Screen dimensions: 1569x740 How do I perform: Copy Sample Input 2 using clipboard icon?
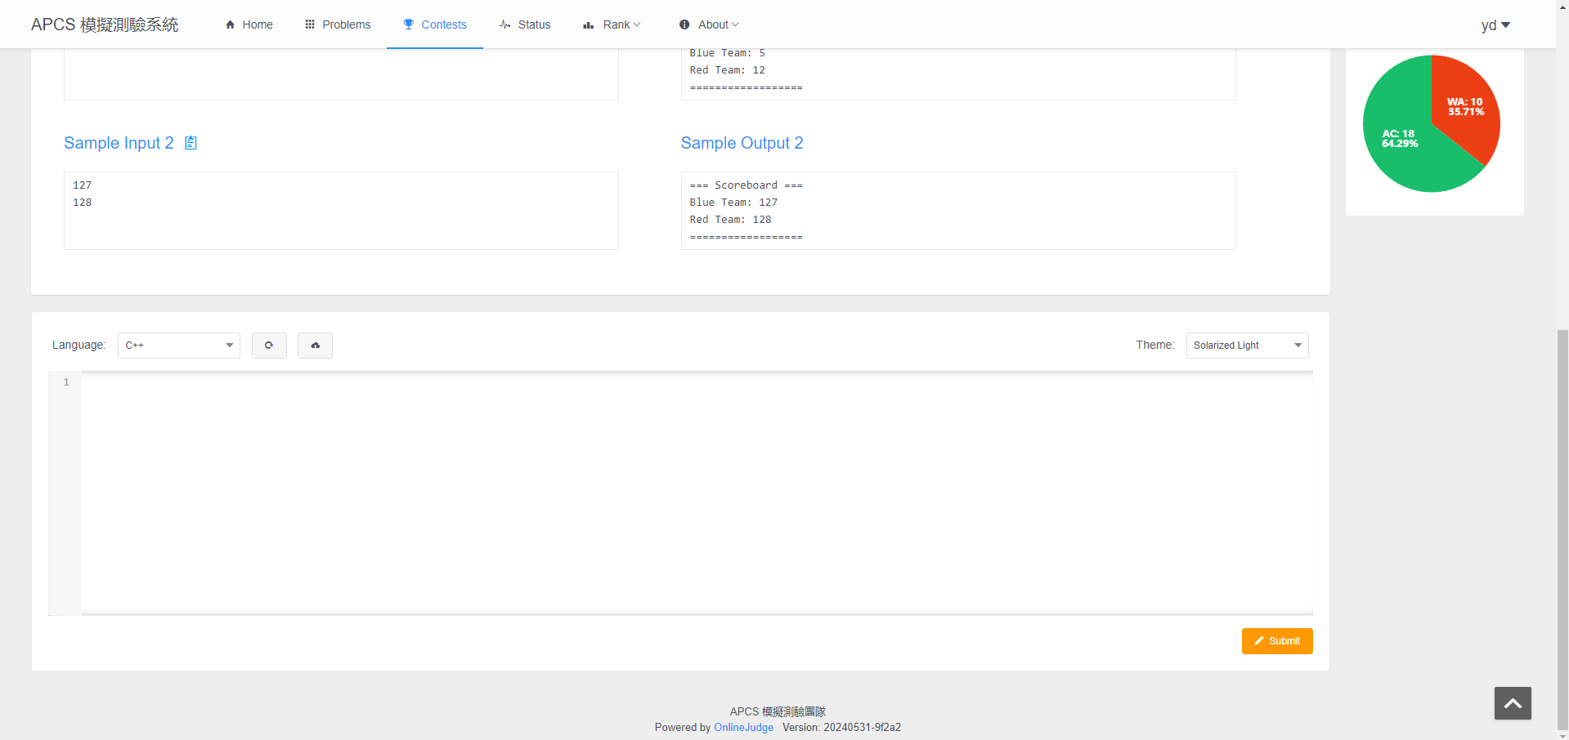191,143
